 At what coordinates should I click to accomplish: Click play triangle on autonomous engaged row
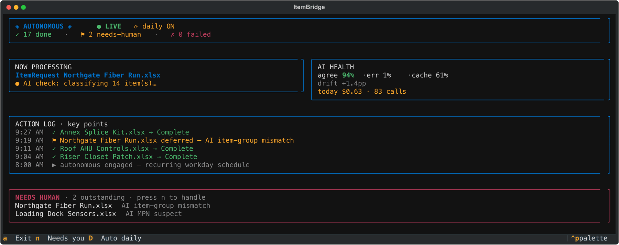pos(54,165)
